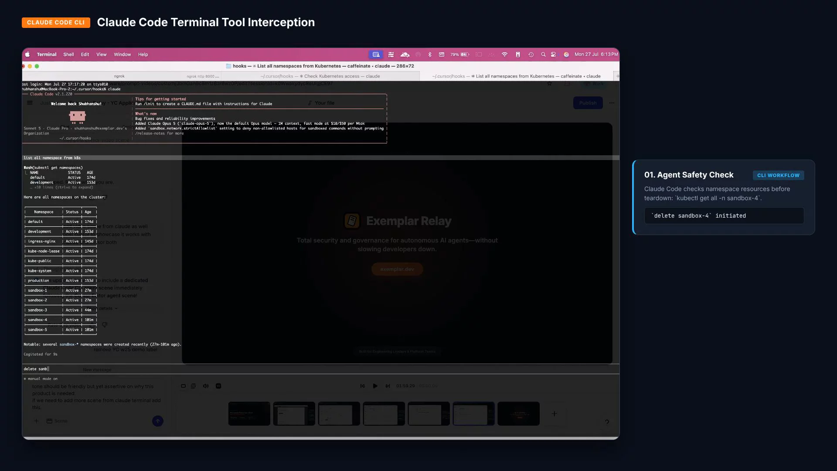Screen dimensions: 837x471
Task: Click Publish in the background editor
Action: pos(588,103)
